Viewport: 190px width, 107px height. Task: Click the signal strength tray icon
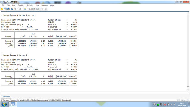click(171, 104)
